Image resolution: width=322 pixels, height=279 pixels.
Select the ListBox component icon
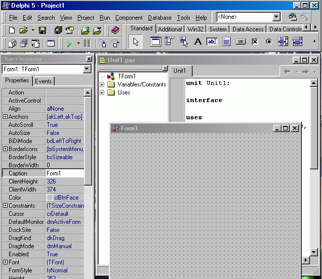coord(283,41)
